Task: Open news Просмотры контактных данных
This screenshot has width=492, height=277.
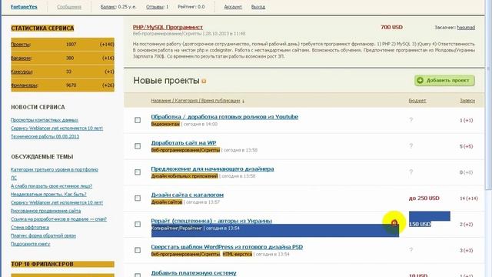Action: pos(45,120)
